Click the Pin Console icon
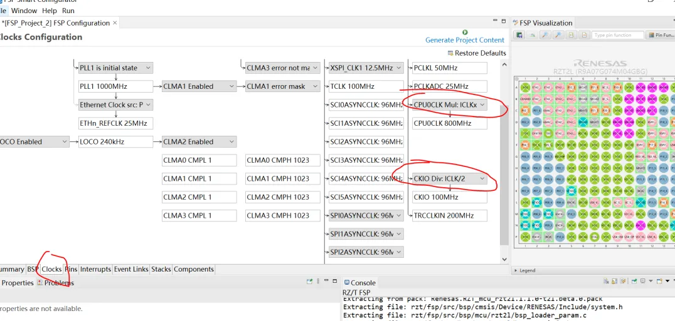This screenshot has width=675, height=321. (x=634, y=282)
